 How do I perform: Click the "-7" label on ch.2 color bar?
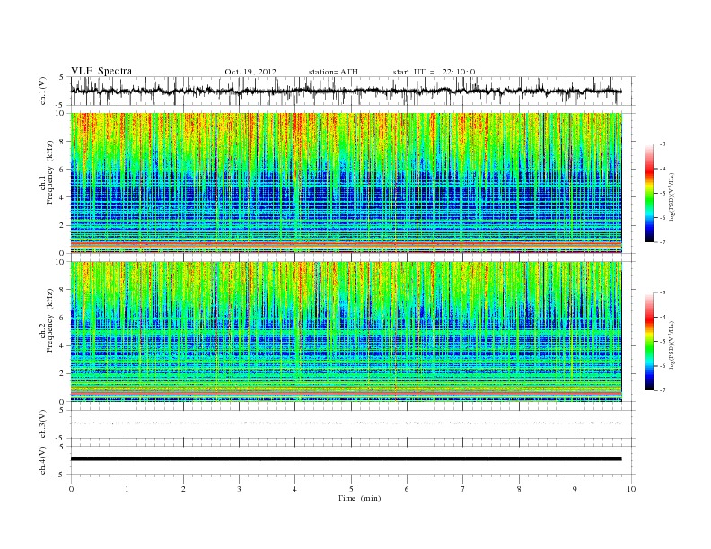click(x=663, y=390)
